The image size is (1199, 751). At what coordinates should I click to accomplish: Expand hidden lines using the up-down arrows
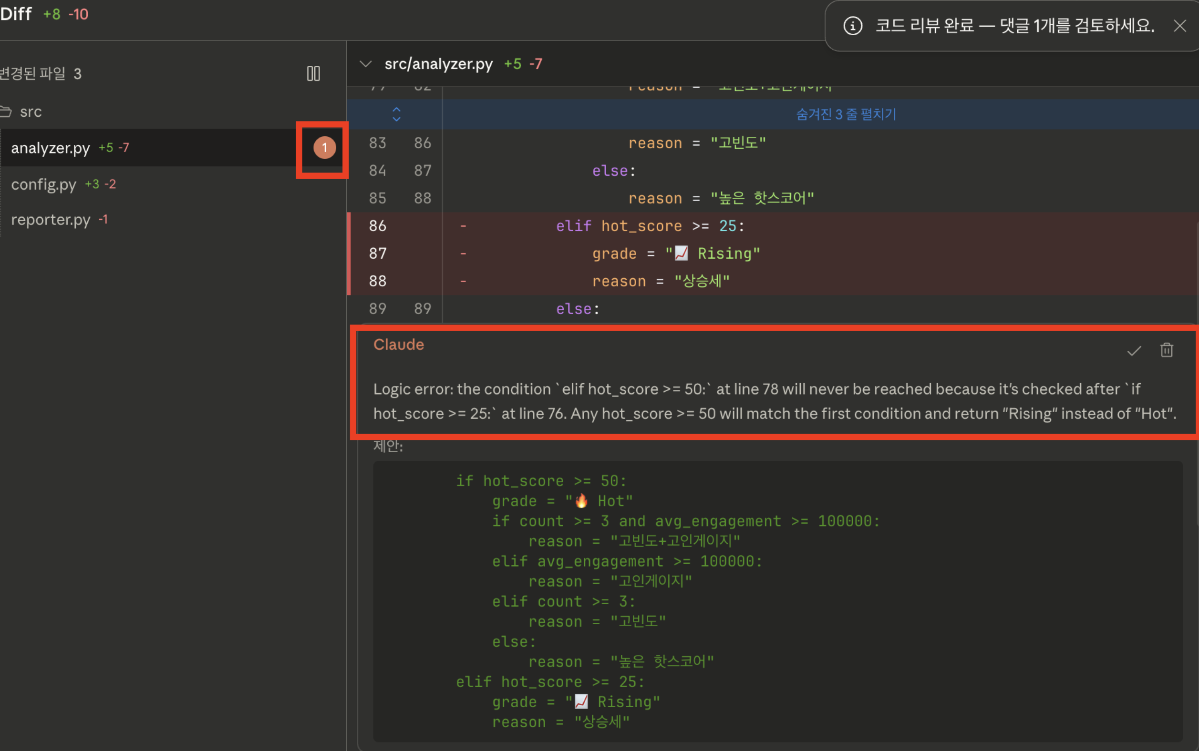pos(396,114)
